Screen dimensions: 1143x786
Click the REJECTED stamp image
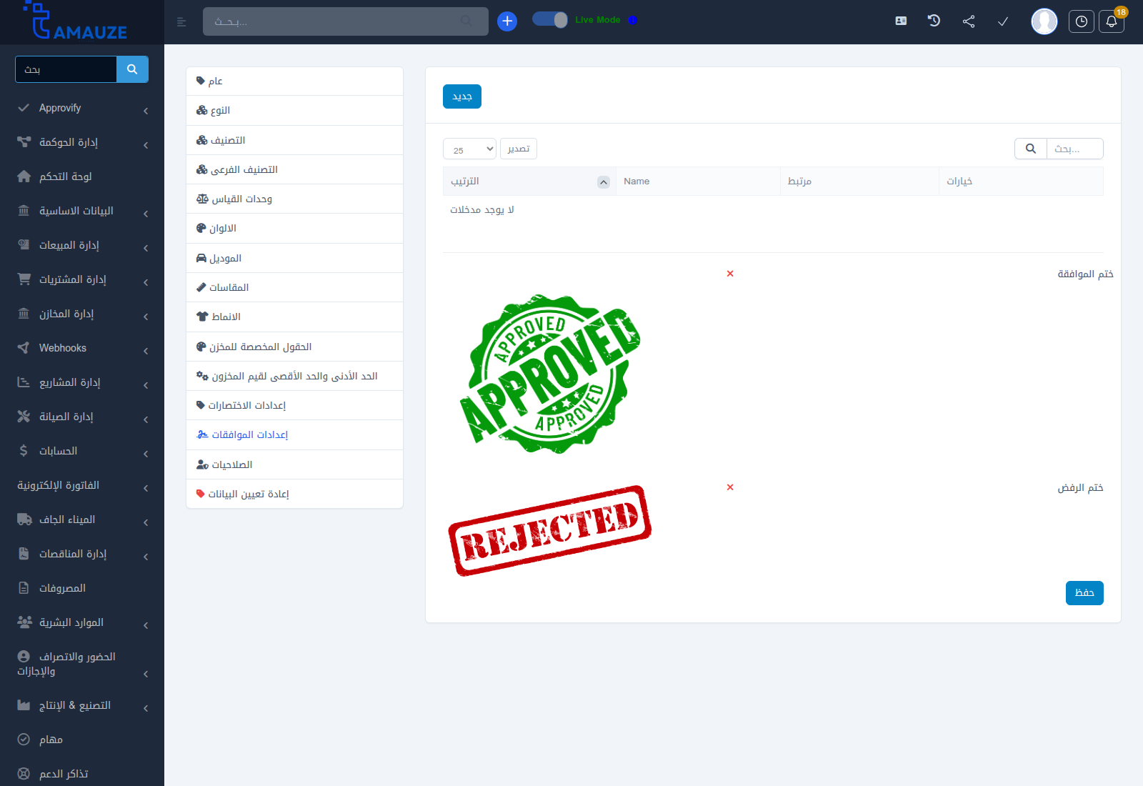click(x=550, y=531)
